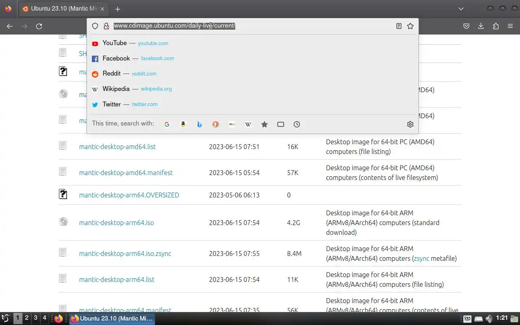520x325 pixels.
Task: Follow the zsync hyperlink in description
Action: [x=421, y=258]
